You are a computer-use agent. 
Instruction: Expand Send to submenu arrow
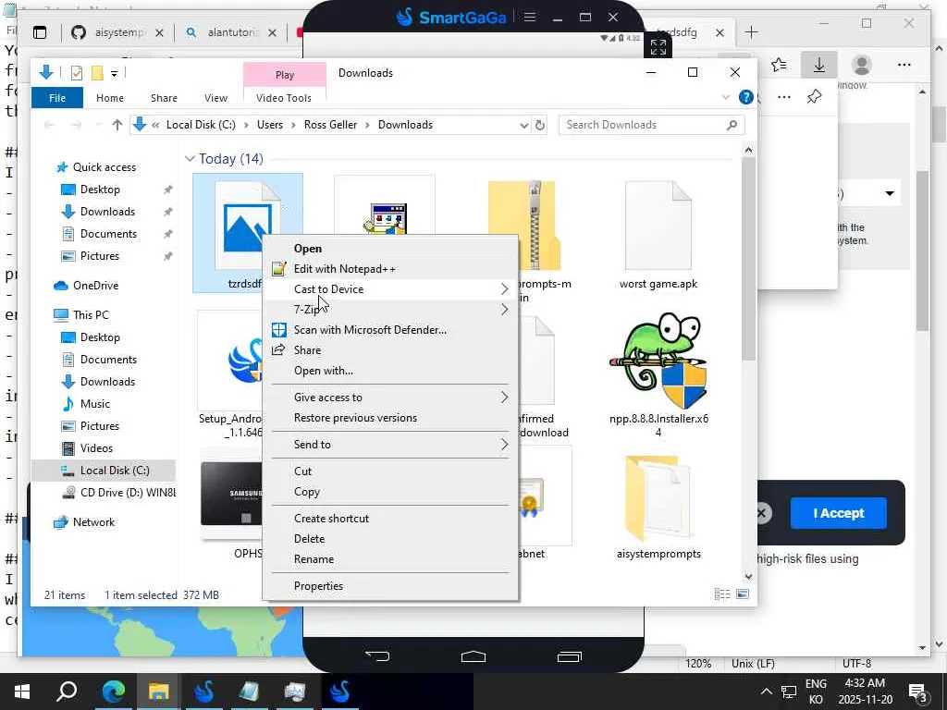click(504, 445)
